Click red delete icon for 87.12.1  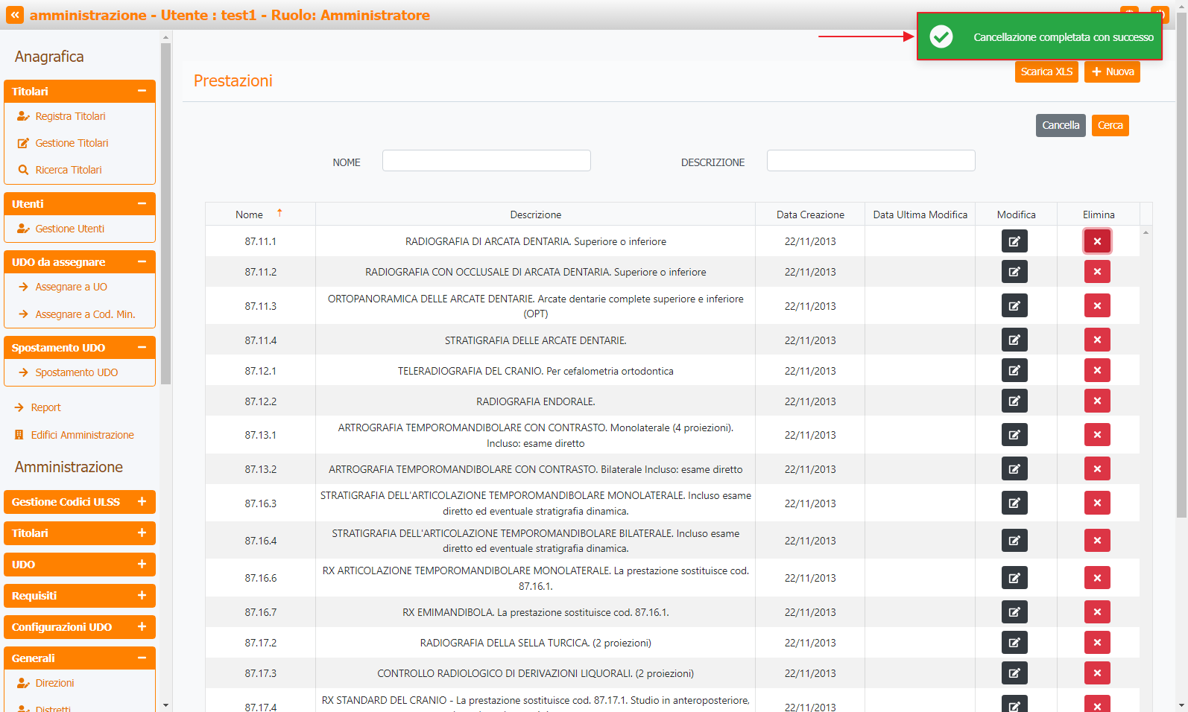click(x=1097, y=370)
